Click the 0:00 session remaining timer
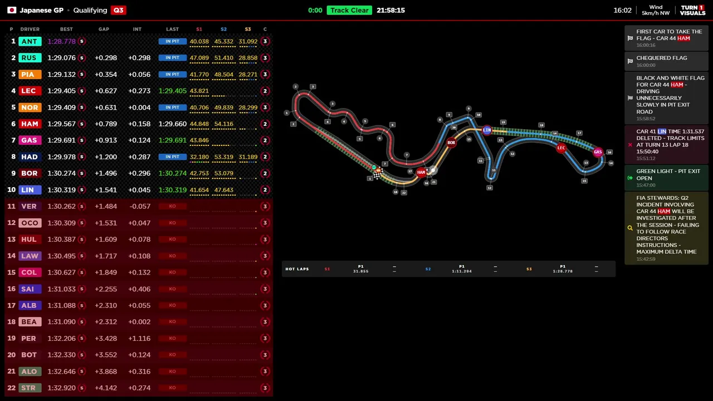Image resolution: width=713 pixels, height=401 pixels. [x=315, y=10]
